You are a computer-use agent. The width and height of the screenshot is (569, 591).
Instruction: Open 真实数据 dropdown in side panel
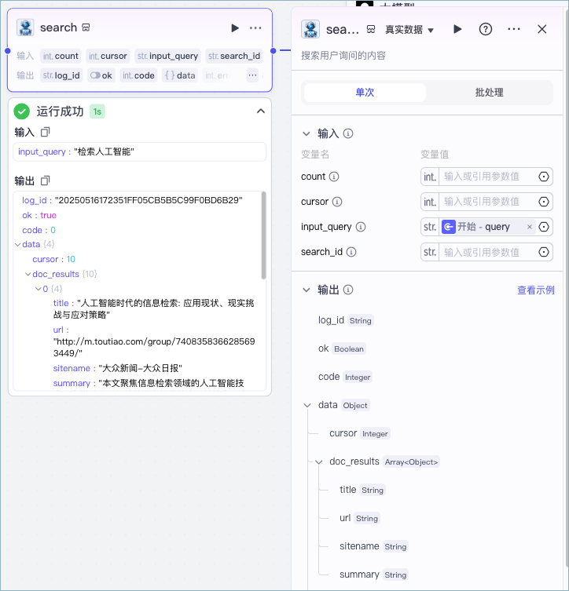point(409,29)
